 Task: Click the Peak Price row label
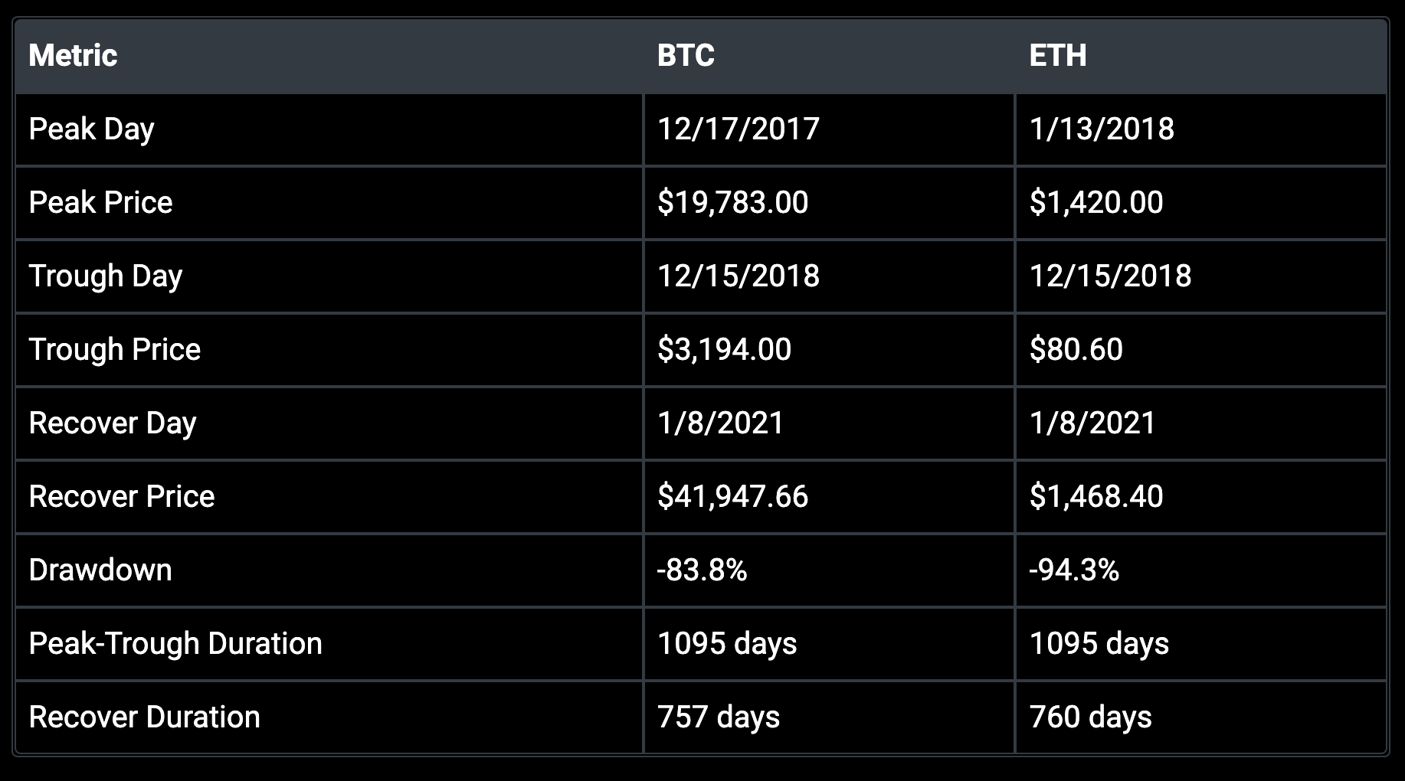pyautogui.click(x=100, y=202)
